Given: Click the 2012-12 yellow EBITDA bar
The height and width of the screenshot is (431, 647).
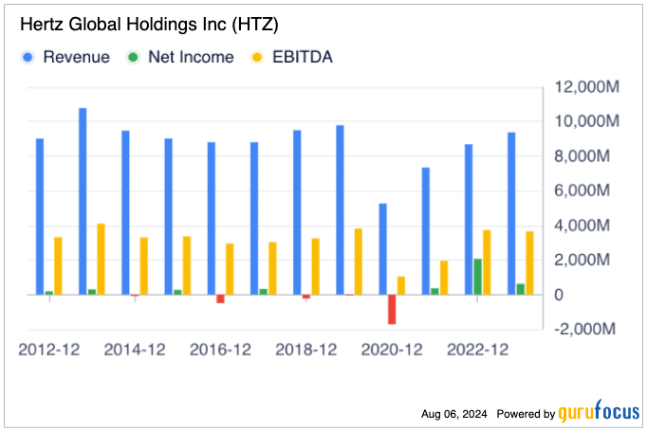Looking at the screenshot, I should pyautogui.click(x=58, y=266).
